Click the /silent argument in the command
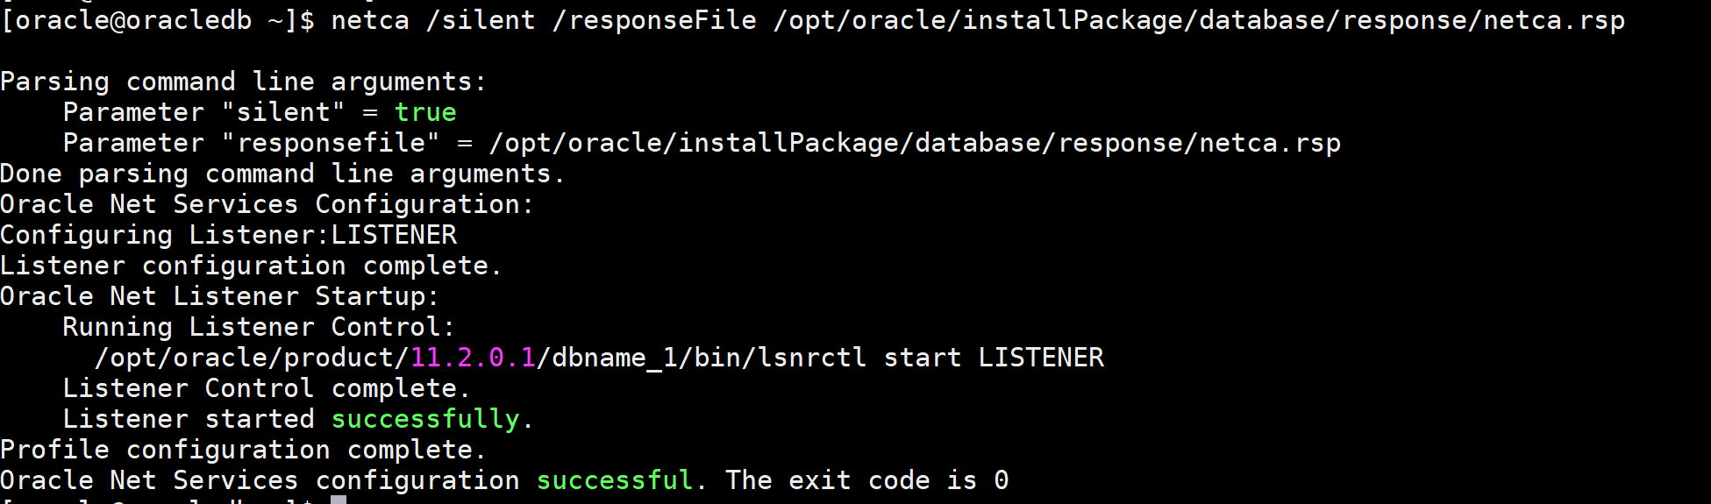The width and height of the screenshot is (1711, 504). pyautogui.click(x=481, y=19)
